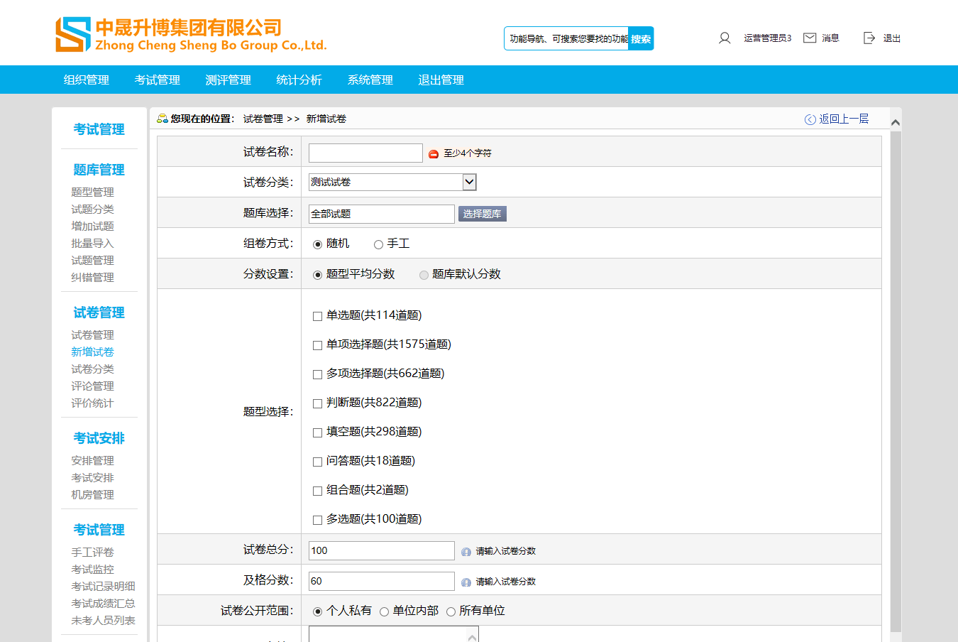This screenshot has height=642, width=958.
Task: Choose 题库默认分数 scoring option
Action: coord(424,275)
